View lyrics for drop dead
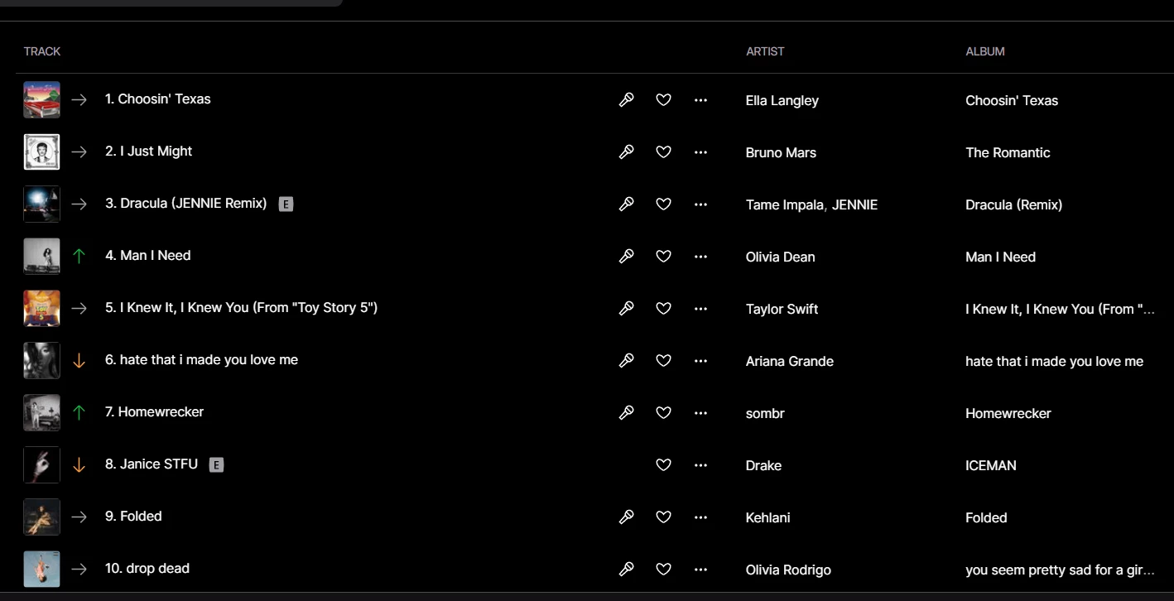Image resolution: width=1174 pixels, height=601 pixels. coord(627,570)
